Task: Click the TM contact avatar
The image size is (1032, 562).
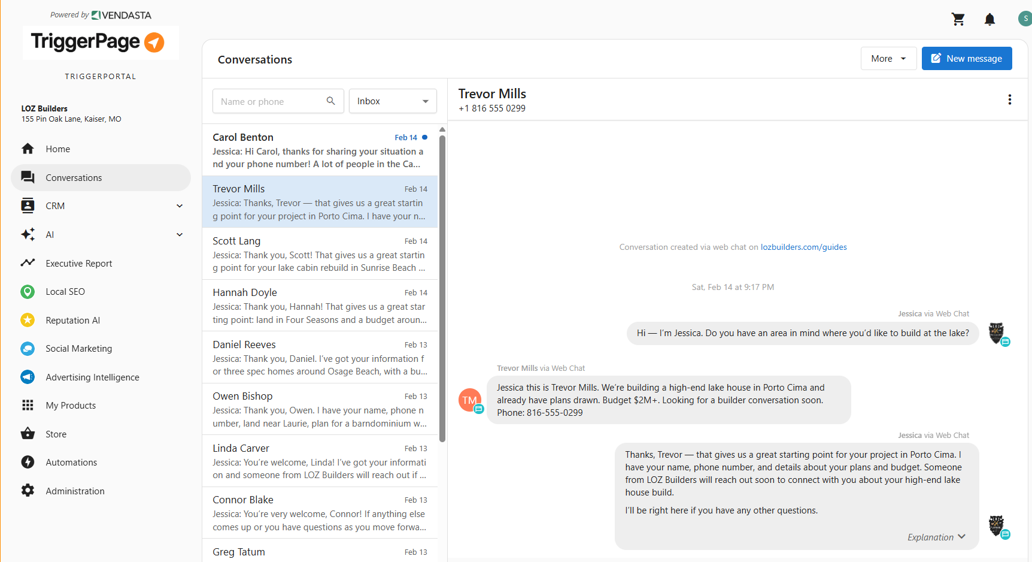Action: pos(470,400)
